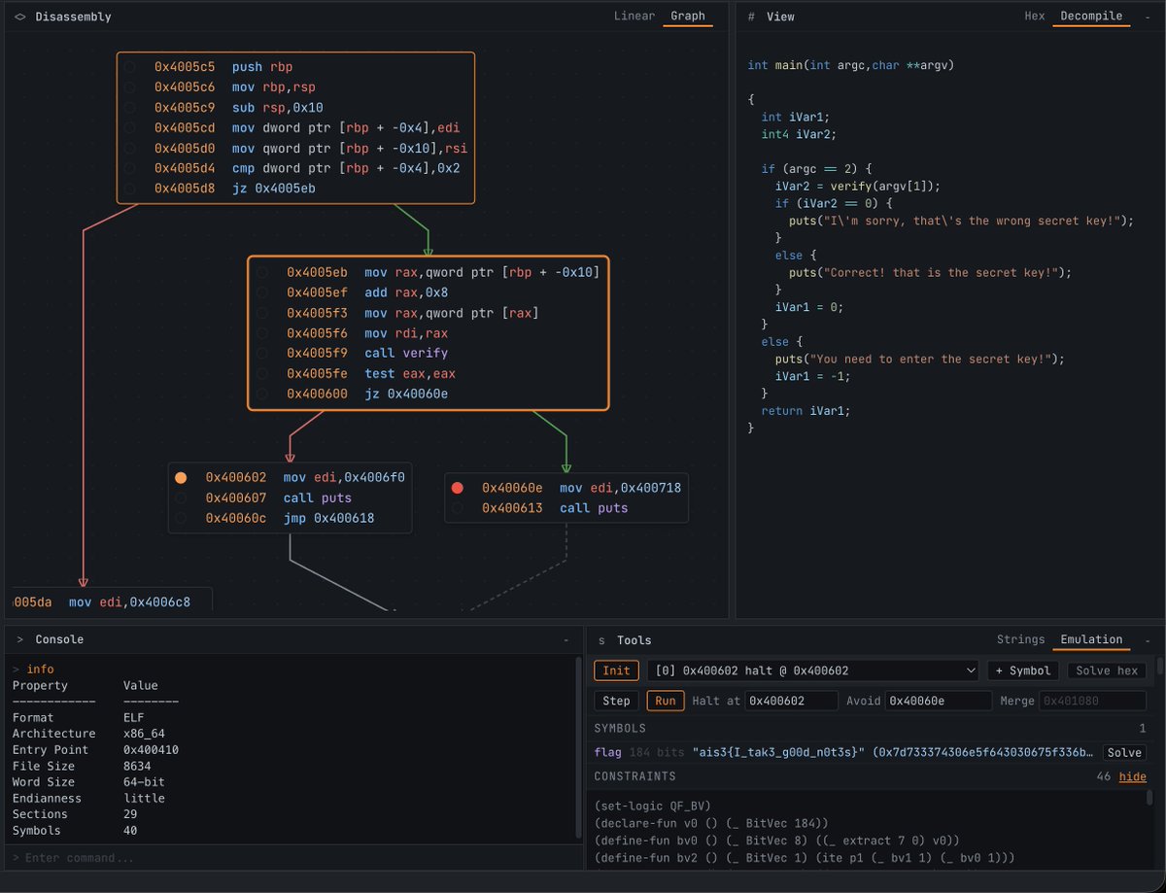
Task: Remove the red avoid marker at 0x40060e
Action: pyautogui.click(x=458, y=488)
